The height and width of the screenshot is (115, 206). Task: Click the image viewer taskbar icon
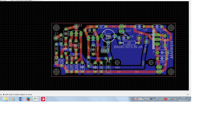click(x=35, y=99)
